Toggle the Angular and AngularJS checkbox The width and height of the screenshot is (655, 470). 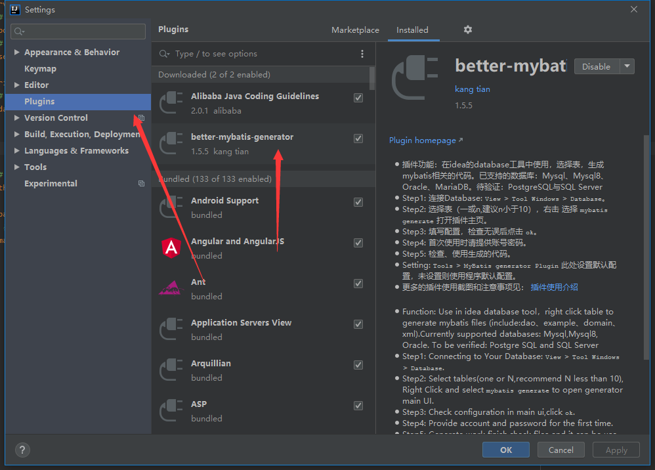click(358, 243)
